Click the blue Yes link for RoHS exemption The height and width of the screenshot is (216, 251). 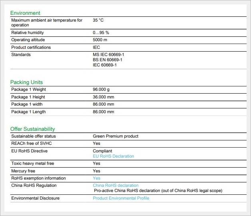tap(96, 178)
